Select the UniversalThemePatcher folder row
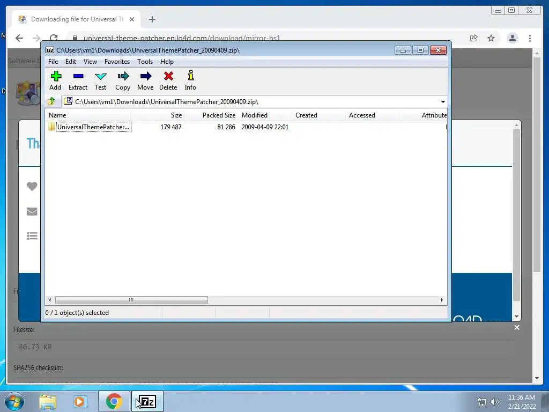Image resolution: width=549 pixels, height=412 pixels. (x=90, y=127)
